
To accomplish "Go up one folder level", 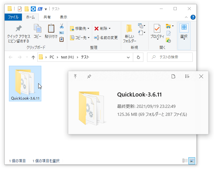I will click(33, 57).
